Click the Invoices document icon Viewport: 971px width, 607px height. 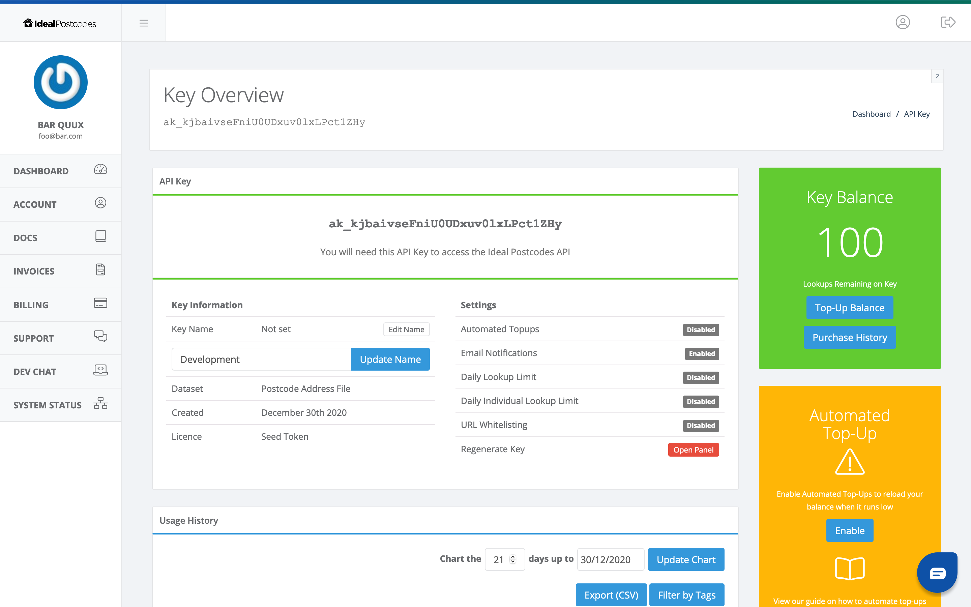click(x=100, y=269)
